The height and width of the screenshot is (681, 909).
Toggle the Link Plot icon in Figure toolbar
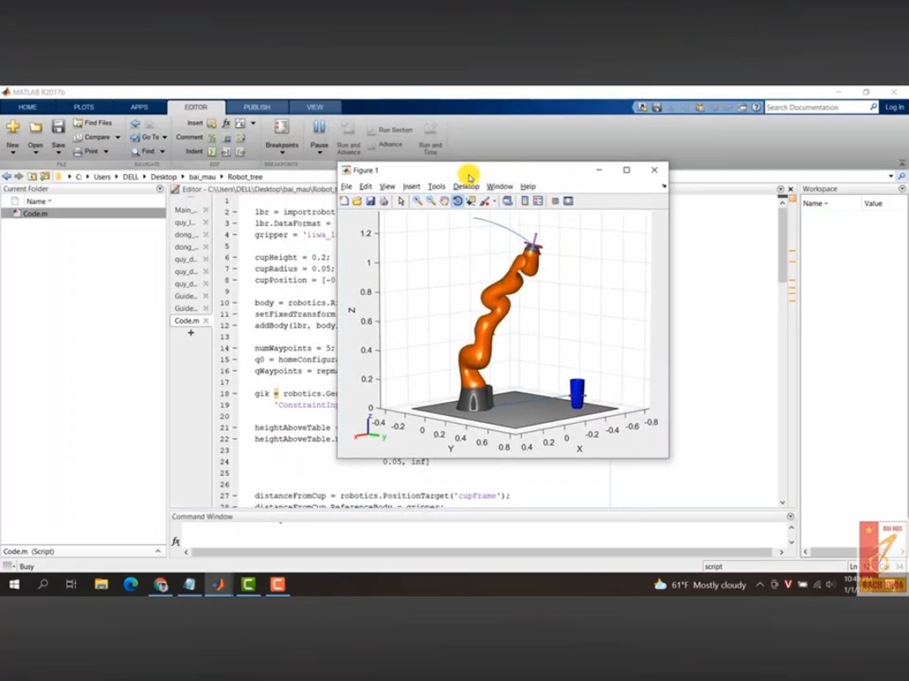508,201
